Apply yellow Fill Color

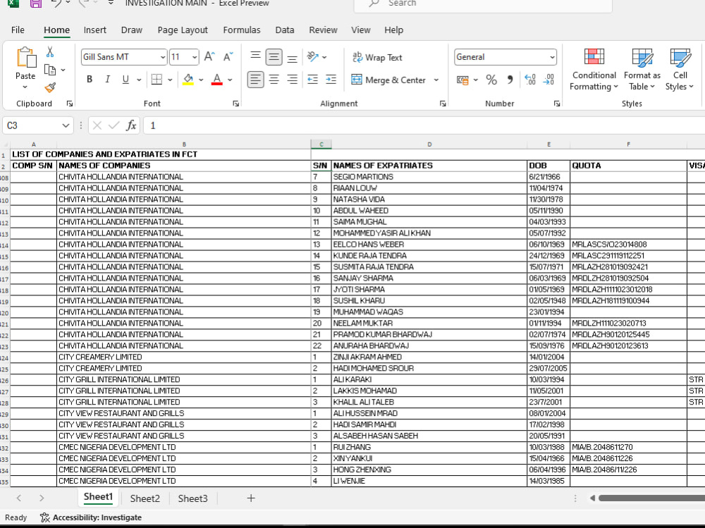tap(188, 80)
